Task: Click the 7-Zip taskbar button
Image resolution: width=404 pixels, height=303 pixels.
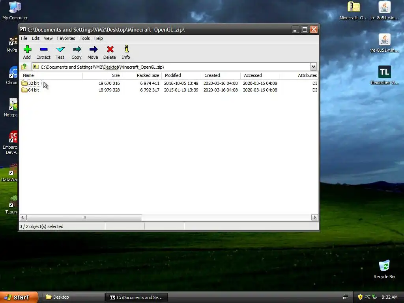Action: pyautogui.click(x=137, y=297)
